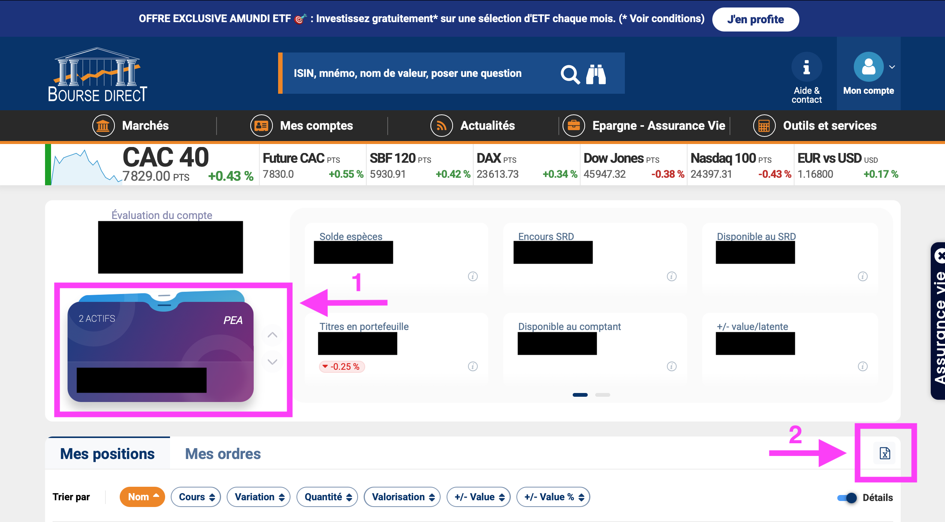Sort positions by Nom

[142, 497]
